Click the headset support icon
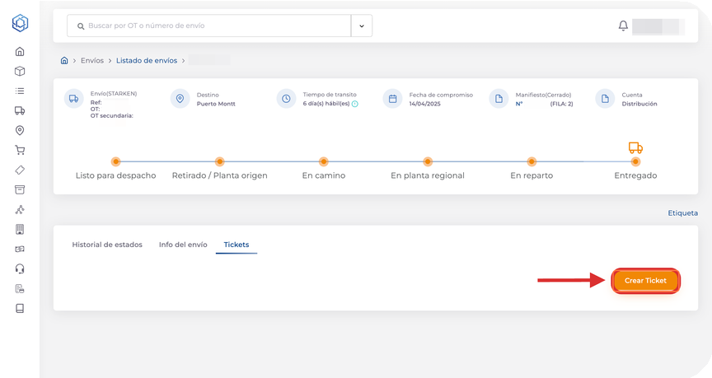 click(20, 268)
